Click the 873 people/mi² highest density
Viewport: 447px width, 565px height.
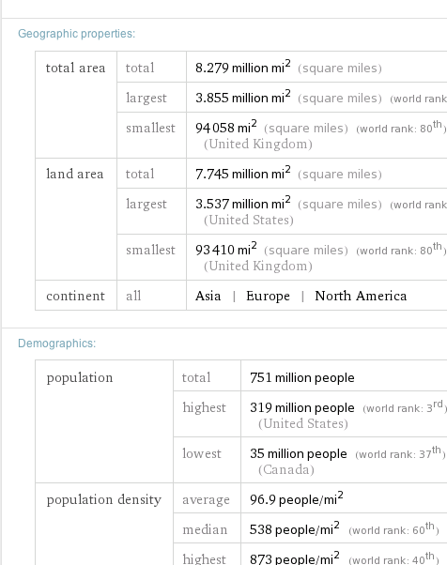295,558
